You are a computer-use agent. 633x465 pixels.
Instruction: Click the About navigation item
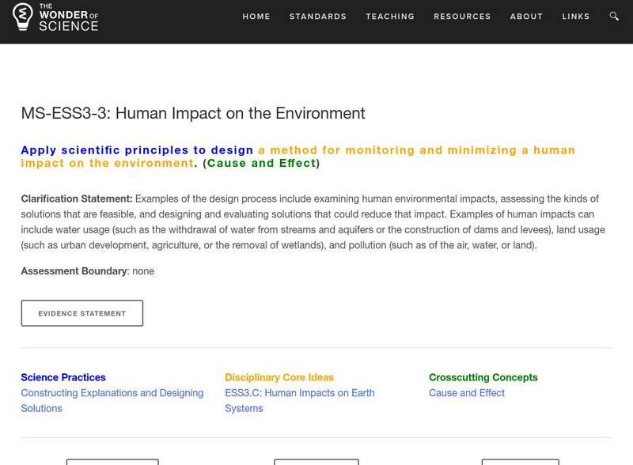tap(526, 17)
